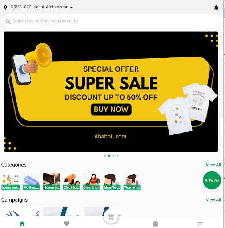Click the search field for items or stores
This screenshot has width=225, height=228.
(x=111, y=21)
